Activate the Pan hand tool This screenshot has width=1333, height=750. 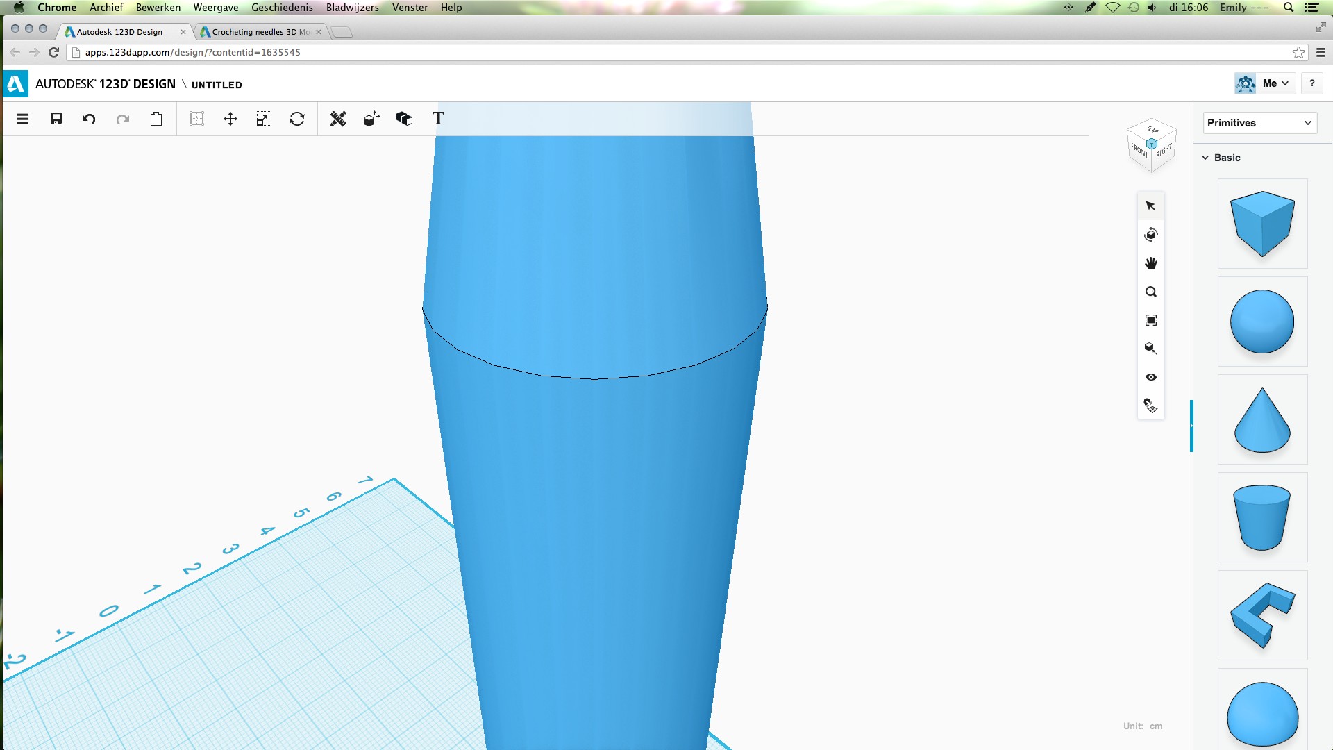[1151, 263]
